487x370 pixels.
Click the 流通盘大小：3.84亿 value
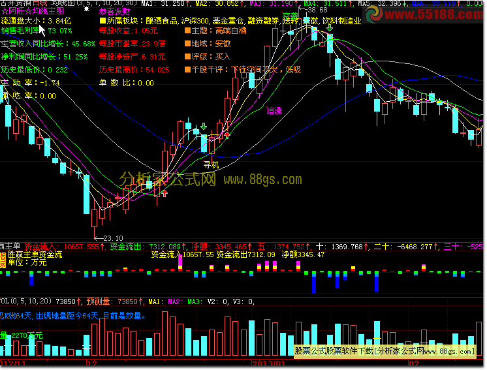(x=37, y=21)
